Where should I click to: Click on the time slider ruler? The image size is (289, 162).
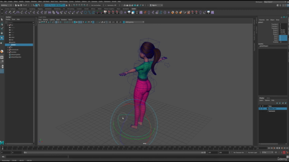coord(128,148)
